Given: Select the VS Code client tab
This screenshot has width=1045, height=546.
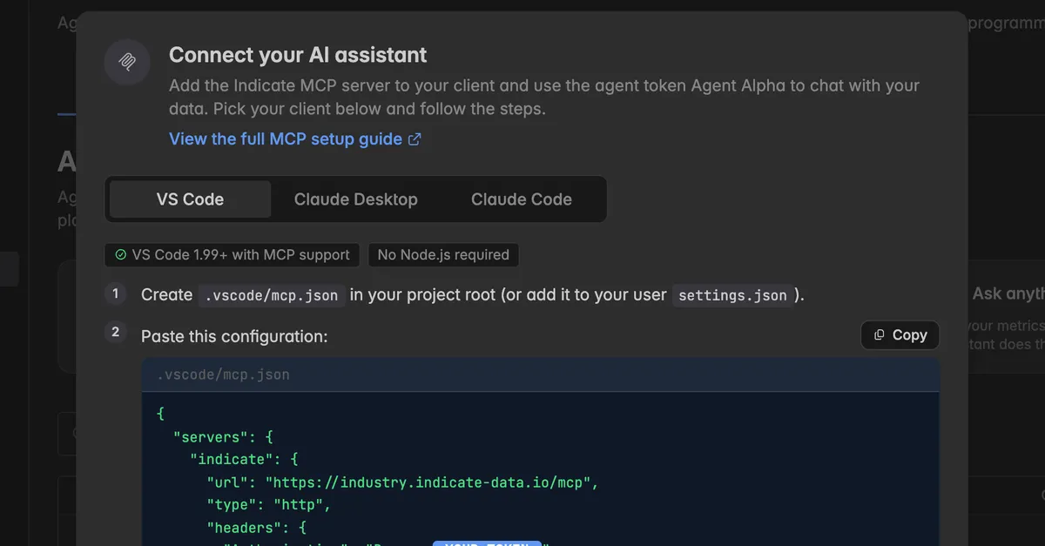Looking at the screenshot, I should click(190, 199).
